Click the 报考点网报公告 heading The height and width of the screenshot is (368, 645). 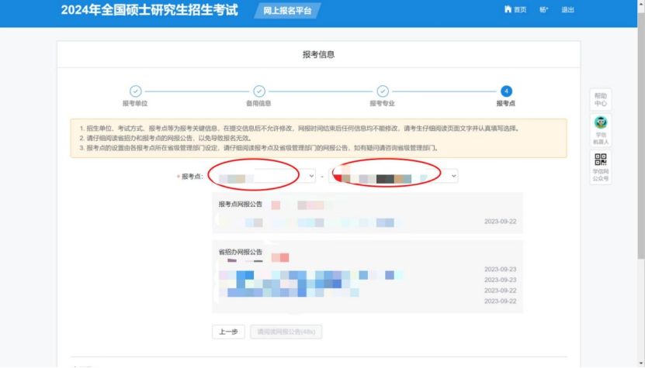click(x=241, y=204)
